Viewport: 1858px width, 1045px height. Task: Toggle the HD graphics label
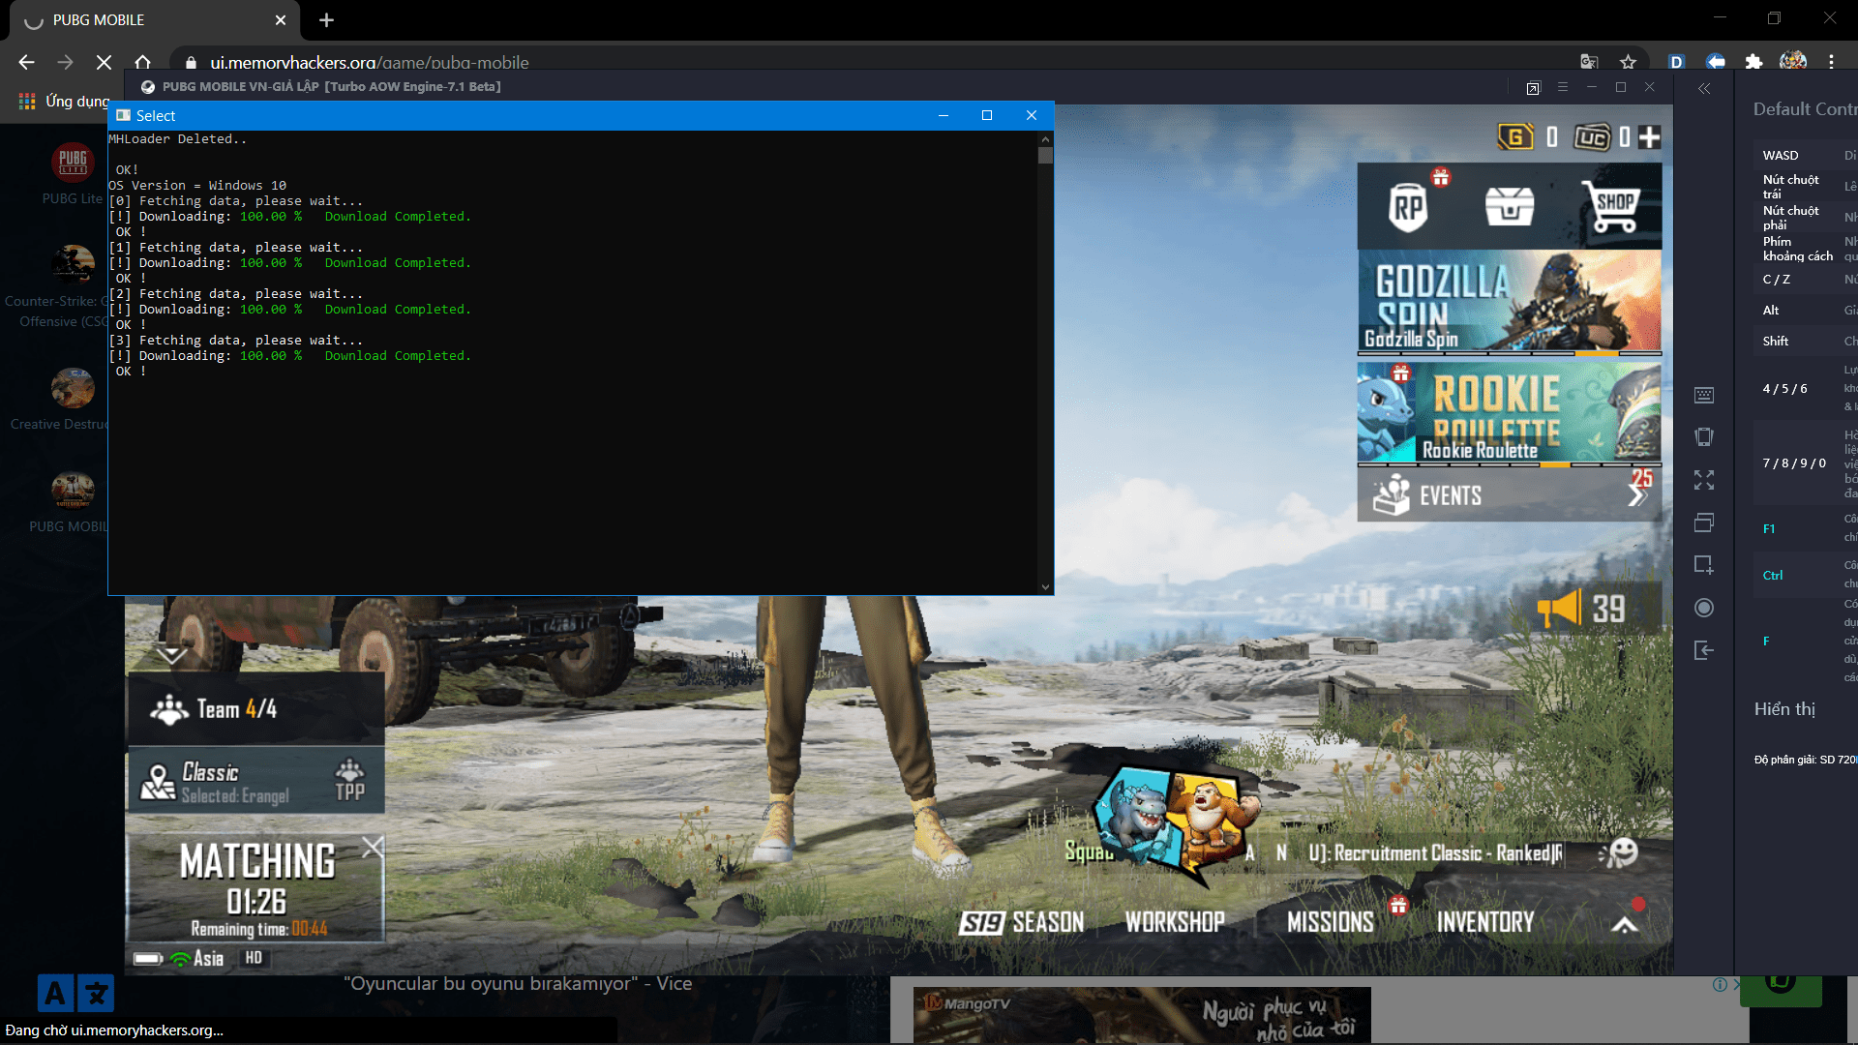click(254, 958)
